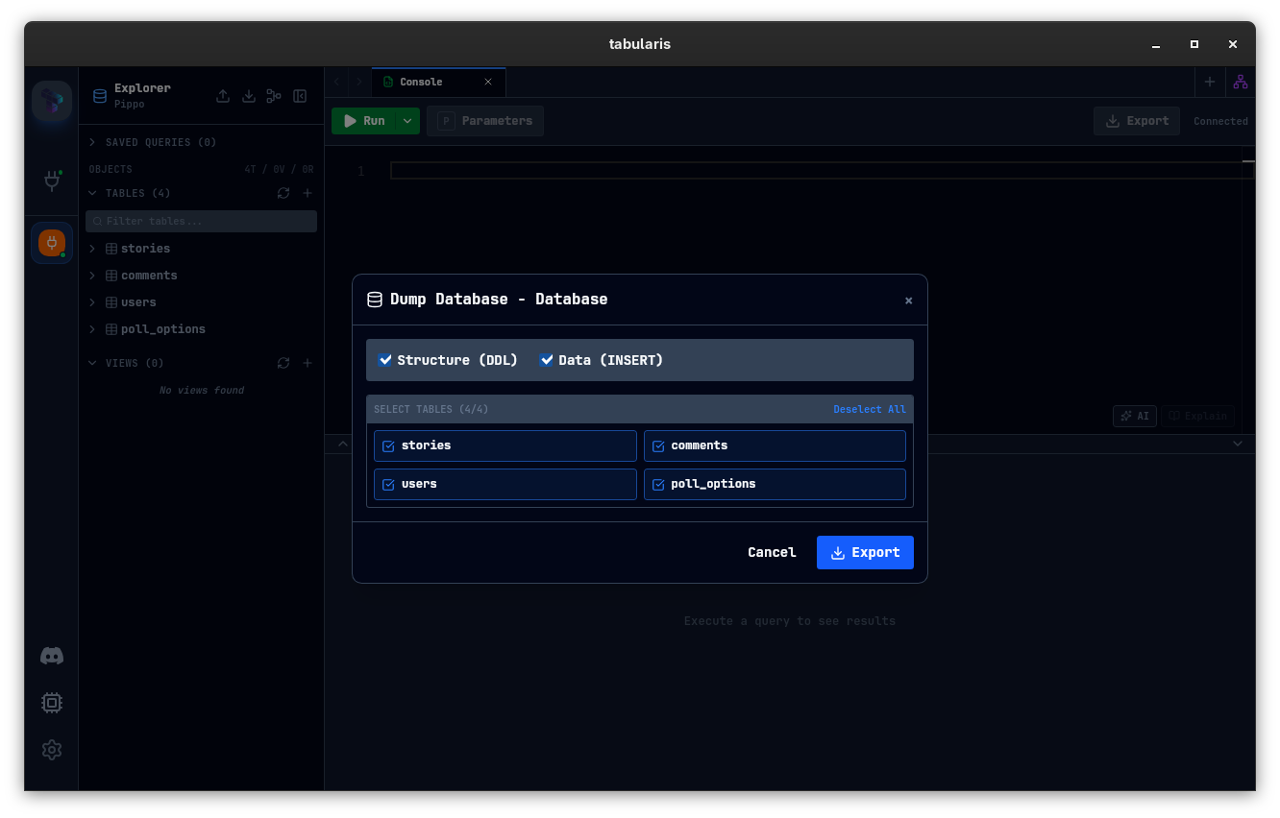
Task: Click the refresh tables icon
Action: (283, 193)
